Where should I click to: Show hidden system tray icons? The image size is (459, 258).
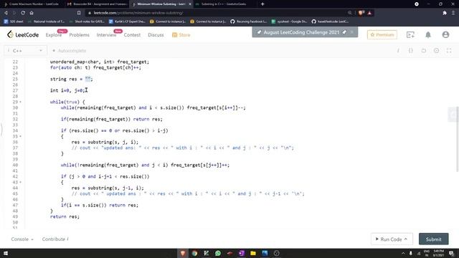tap(403, 253)
